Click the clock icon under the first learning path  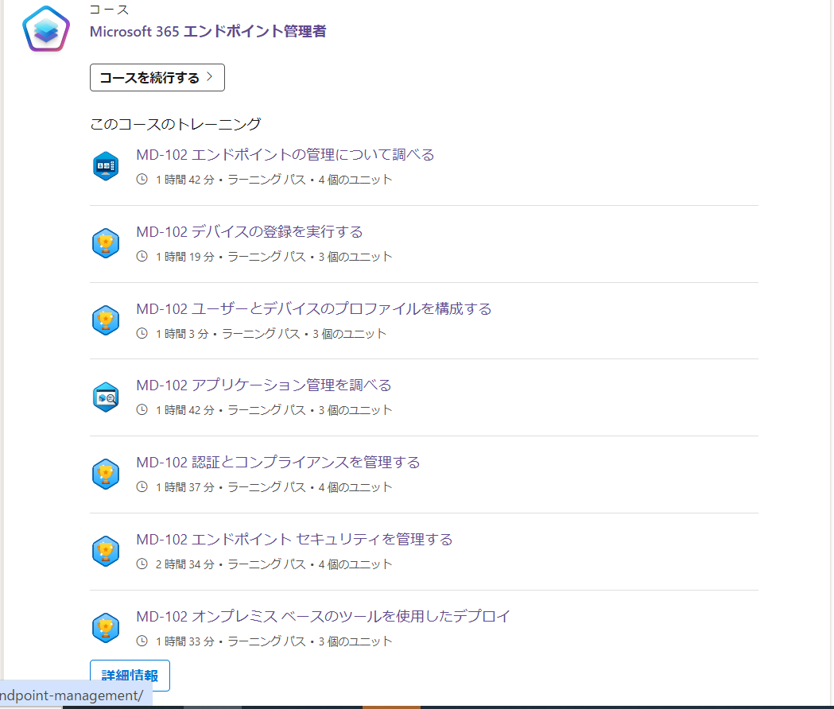tap(142, 179)
